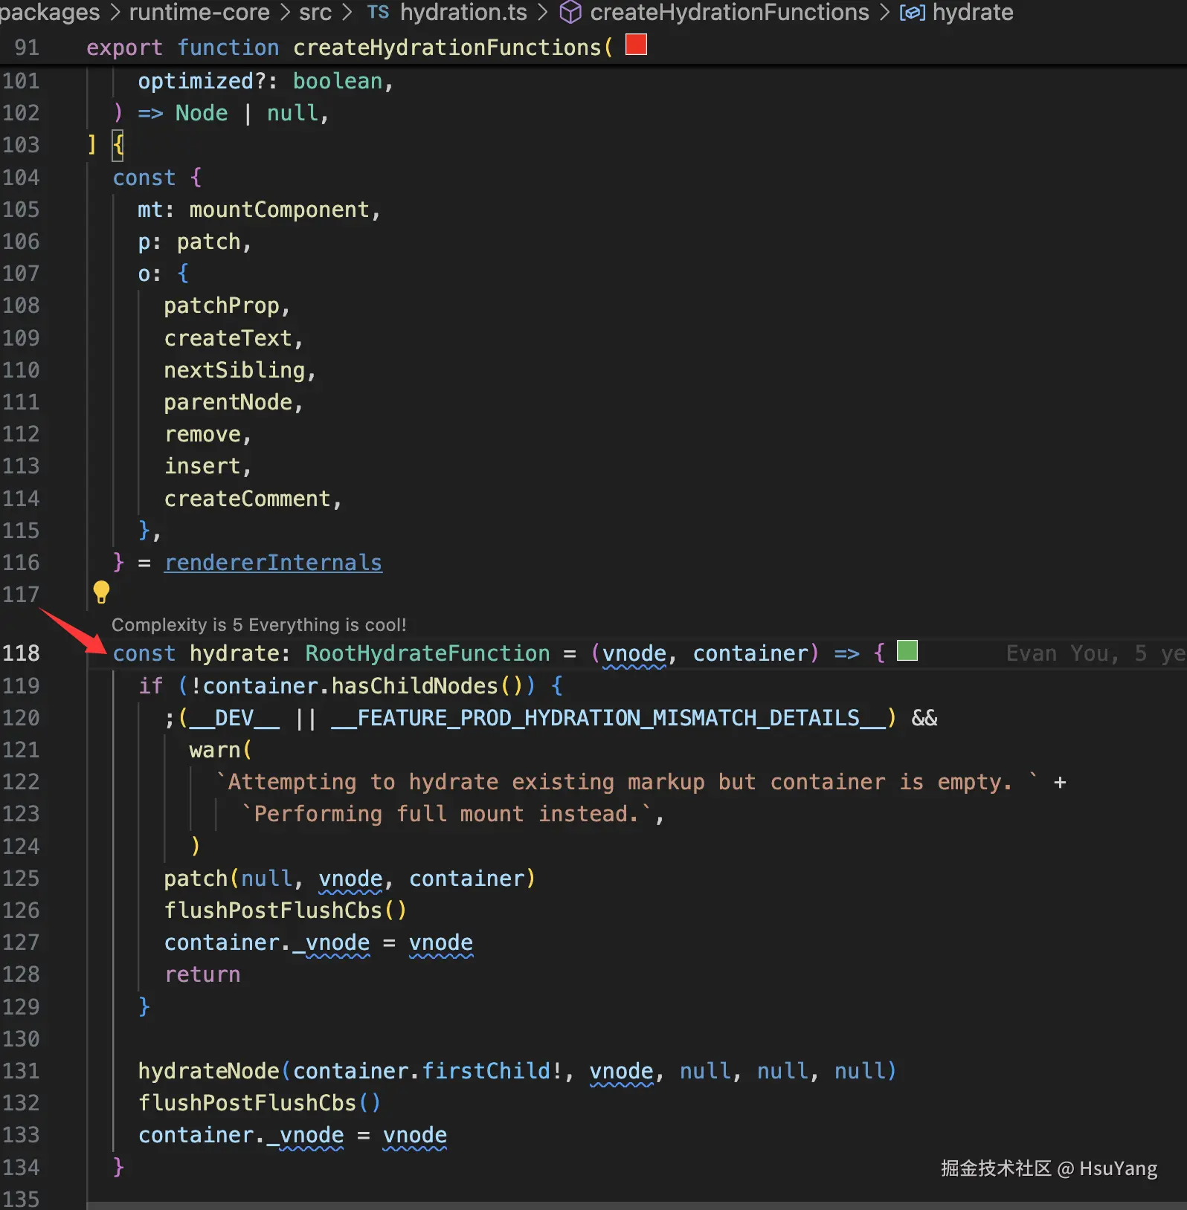Click 'patch' call on line 125
The image size is (1187, 1210).
pyautogui.click(x=196, y=879)
